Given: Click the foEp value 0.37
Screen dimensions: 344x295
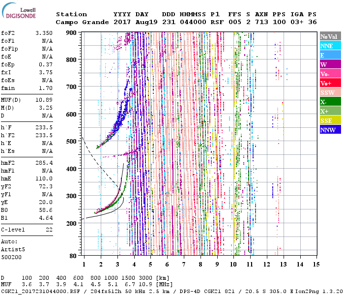Looking at the screenshot, I should [46, 64].
